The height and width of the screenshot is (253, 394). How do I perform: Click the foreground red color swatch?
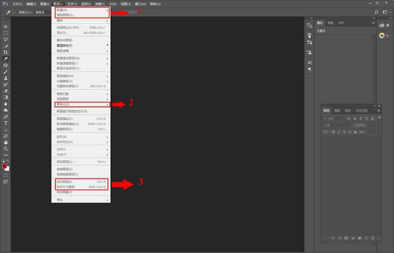click(x=4, y=166)
